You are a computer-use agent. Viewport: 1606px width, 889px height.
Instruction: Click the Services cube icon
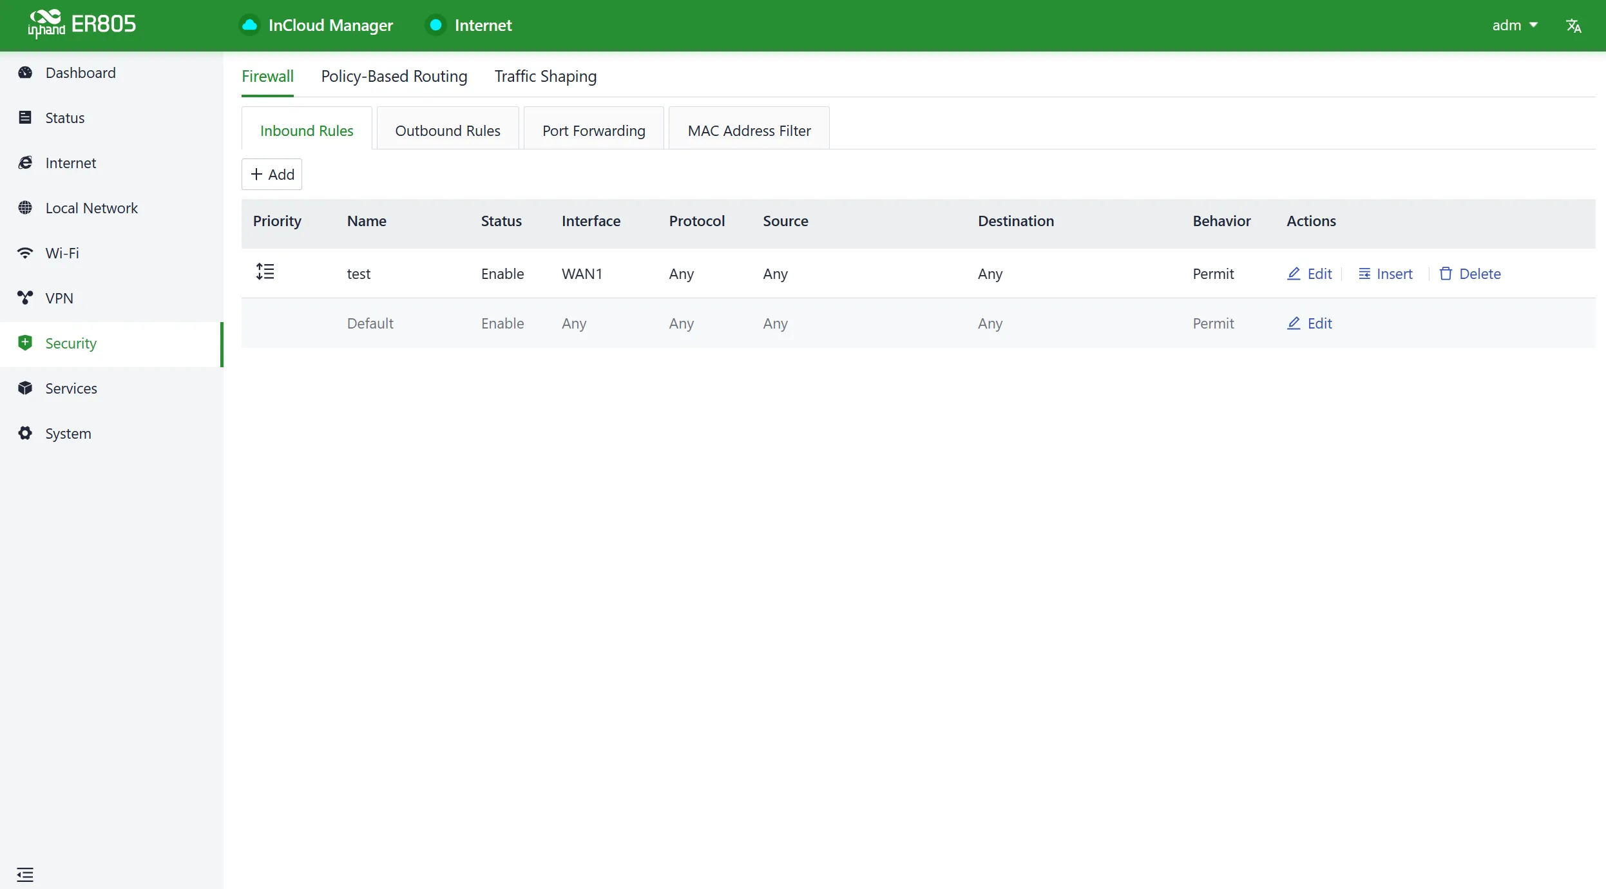click(25, 388)
